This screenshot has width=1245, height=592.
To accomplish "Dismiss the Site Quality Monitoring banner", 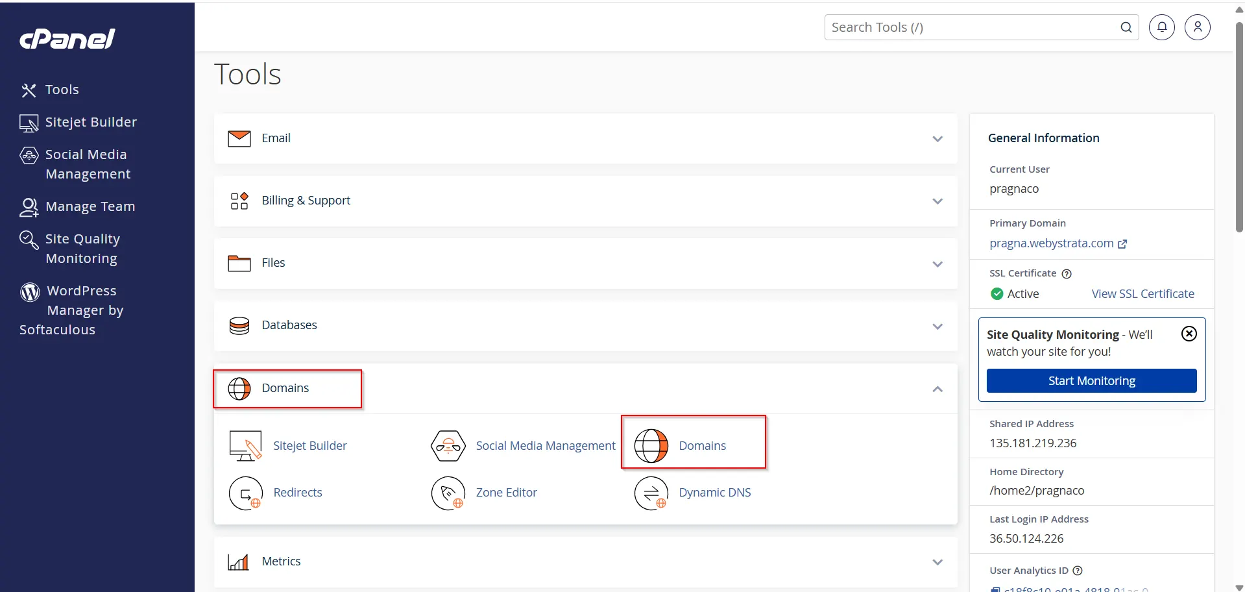I will [1189, 334].
